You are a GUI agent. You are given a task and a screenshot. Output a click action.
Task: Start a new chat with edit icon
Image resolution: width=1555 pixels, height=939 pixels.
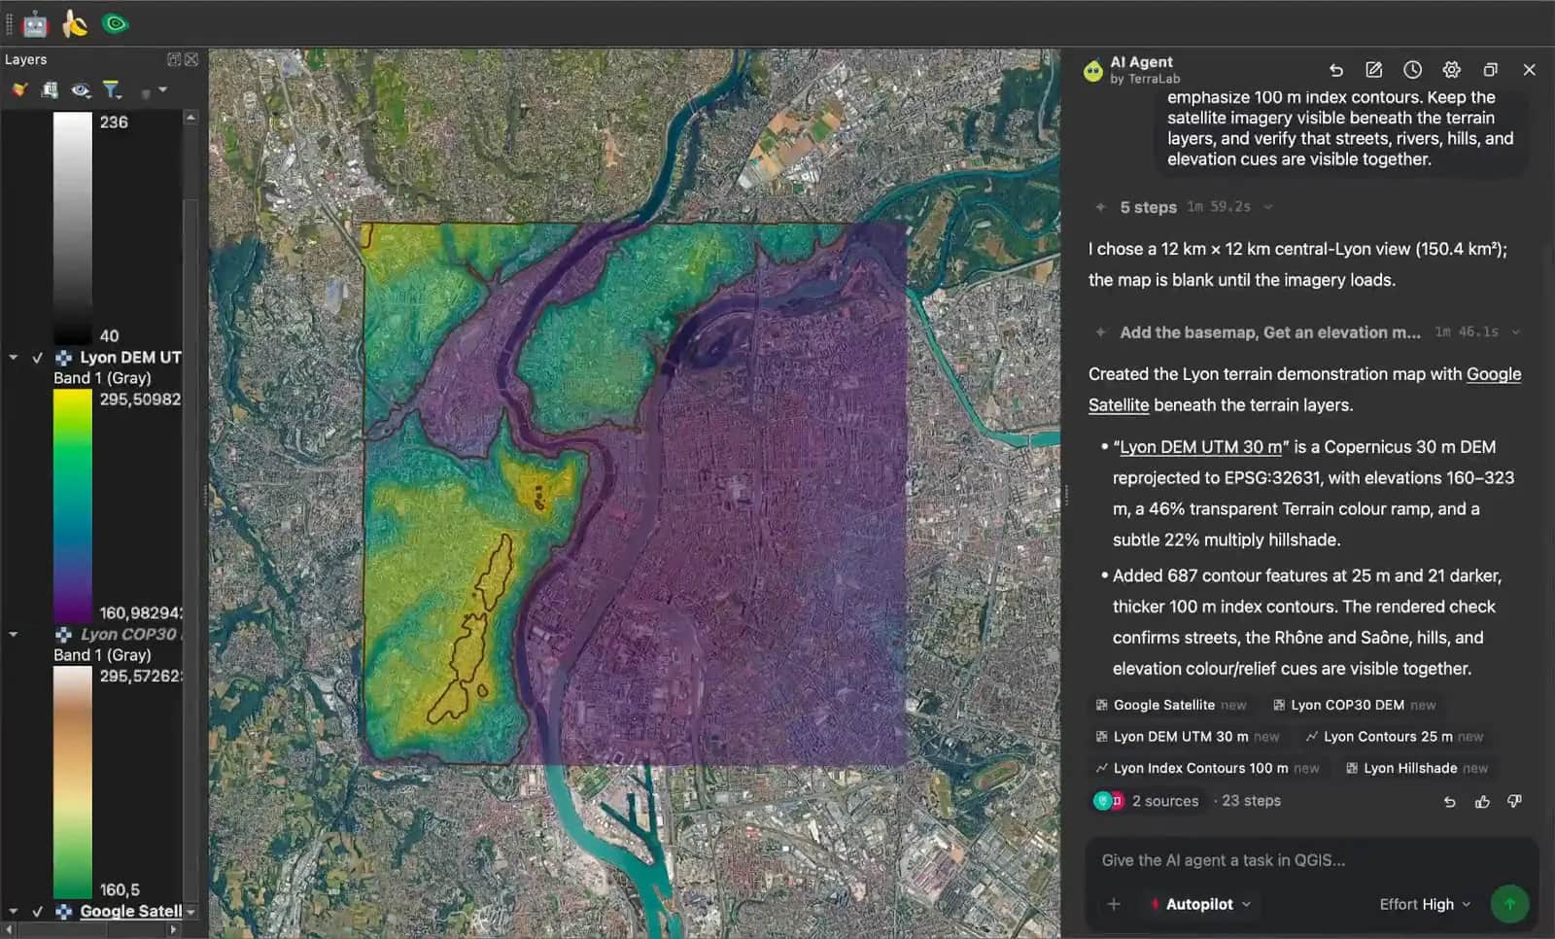(1373, 70)
